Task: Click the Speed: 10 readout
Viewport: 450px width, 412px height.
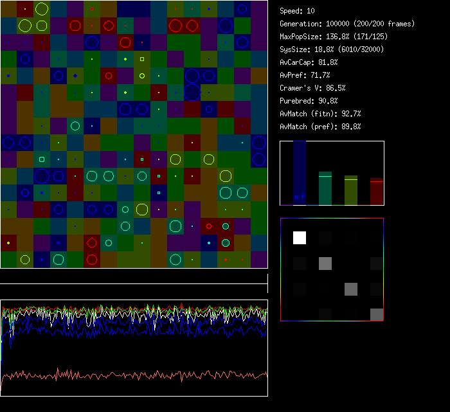Action: pyautogui.click(x=298, y=11)
